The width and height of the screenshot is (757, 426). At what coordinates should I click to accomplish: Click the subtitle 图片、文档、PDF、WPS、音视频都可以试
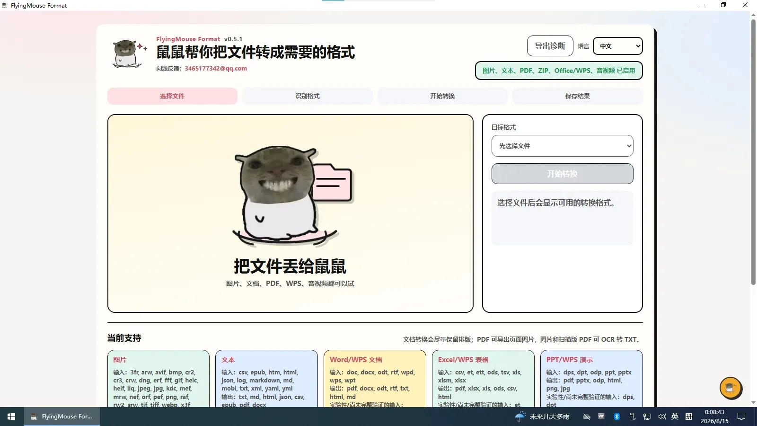(x=290, y=284)
